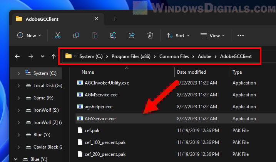Select AGSService.exe file
This screenshot has width=276, height=162.
176,119
